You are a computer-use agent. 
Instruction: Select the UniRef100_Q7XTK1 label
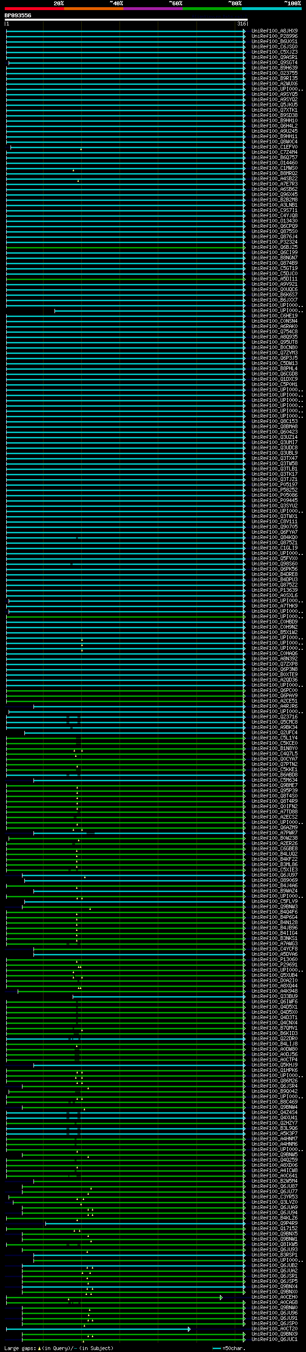point(274,110)
